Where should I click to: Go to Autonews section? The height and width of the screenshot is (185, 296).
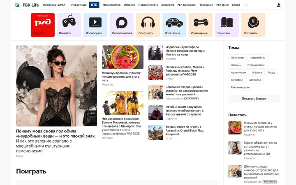point(168,5)
